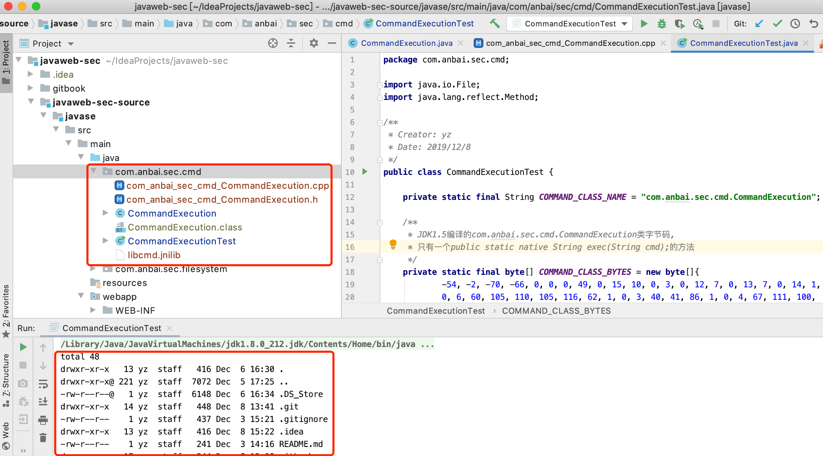Select libcmd.jnilib in project tree
Screen dimensions: 823x456
click(154, 255)
